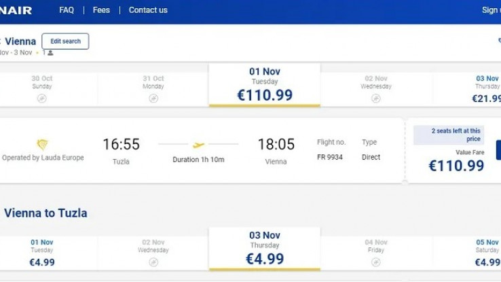
Task: Click the 16:55 Tuzla to Vienna flight card
Action: pos(202,150)
